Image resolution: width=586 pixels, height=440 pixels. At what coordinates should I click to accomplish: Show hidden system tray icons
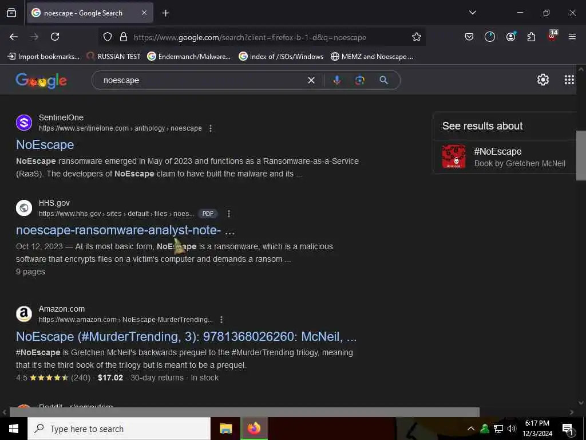coord(471,429)
